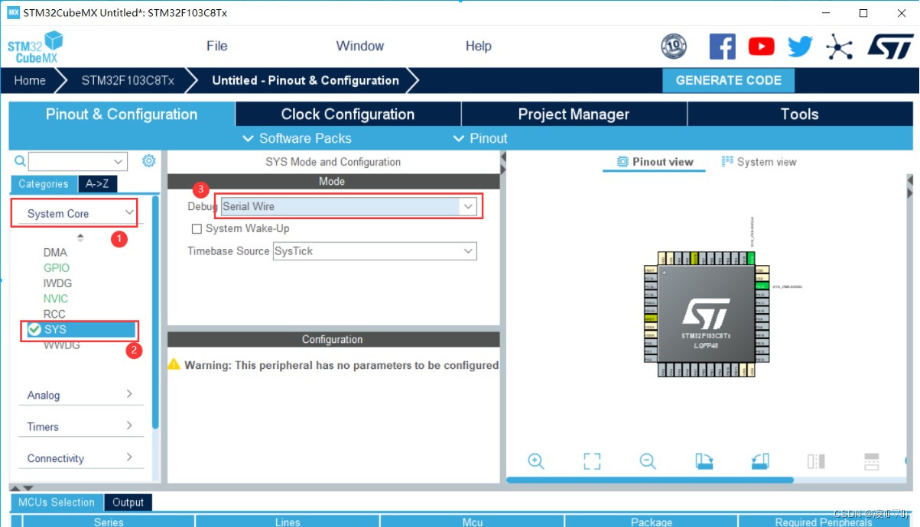Click GENERATE CODE button
The width and height of the screenshot is (920, 527).
click(729, 80)
